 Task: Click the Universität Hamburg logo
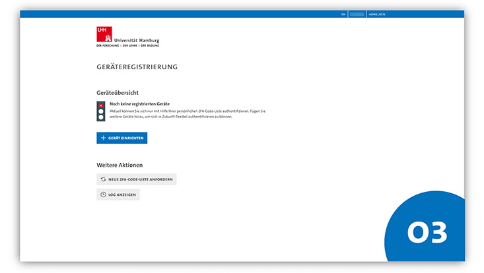pos(128,37)
